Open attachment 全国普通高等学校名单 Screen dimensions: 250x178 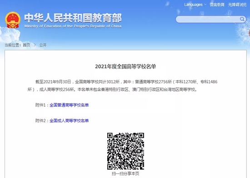point(69,105)
